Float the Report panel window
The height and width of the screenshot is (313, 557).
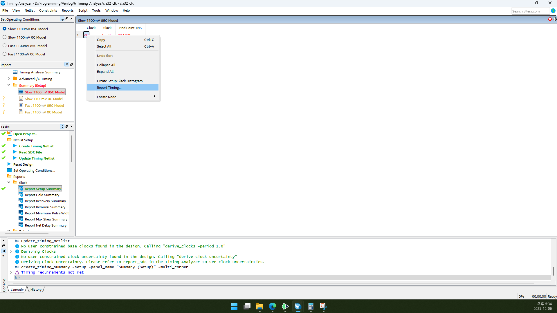coord(71,64)
